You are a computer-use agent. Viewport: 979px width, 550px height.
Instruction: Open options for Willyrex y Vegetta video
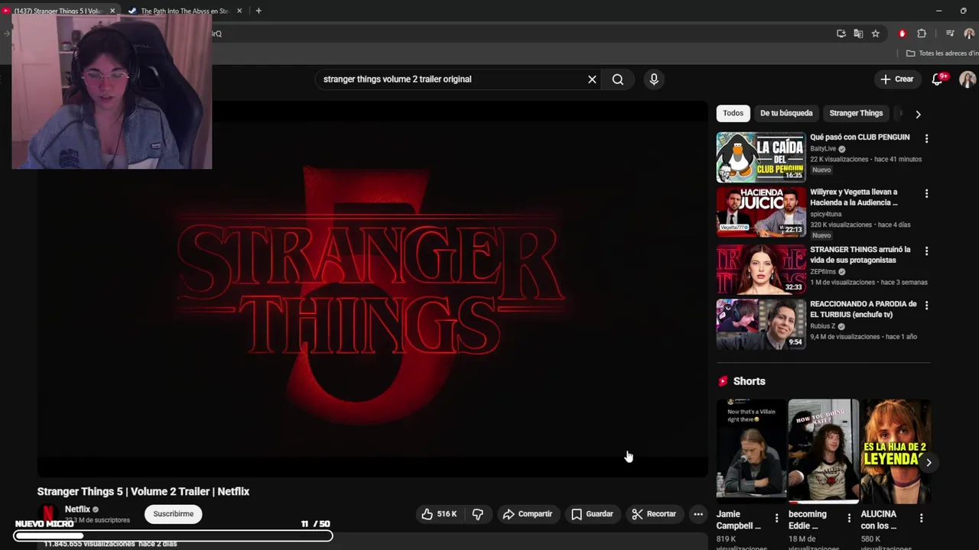(x=926, y=194)
